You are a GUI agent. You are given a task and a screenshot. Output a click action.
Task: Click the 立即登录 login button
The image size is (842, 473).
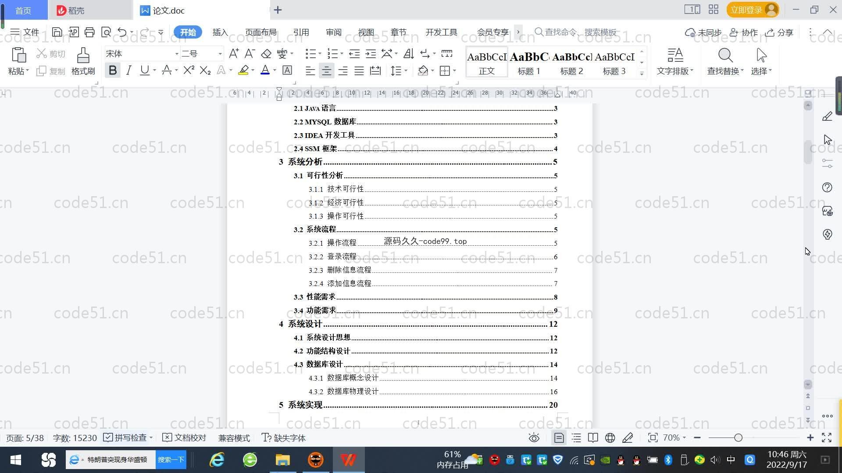[753, 10]
